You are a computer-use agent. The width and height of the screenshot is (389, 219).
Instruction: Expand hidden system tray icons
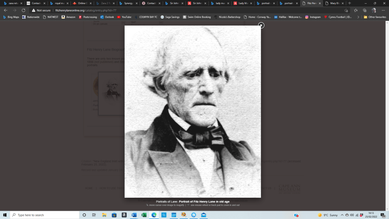click(342, 215)
